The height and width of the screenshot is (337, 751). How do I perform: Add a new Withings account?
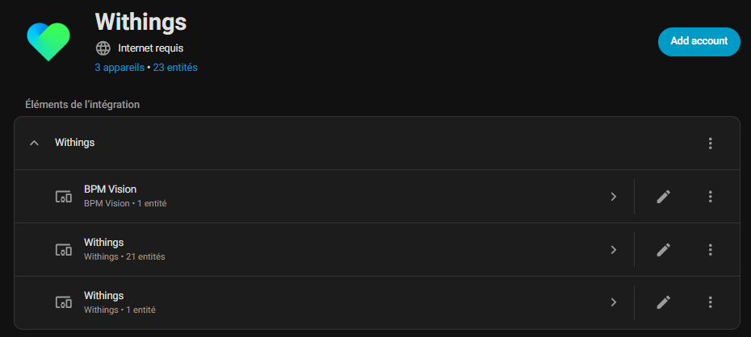[x=699, y=41]
